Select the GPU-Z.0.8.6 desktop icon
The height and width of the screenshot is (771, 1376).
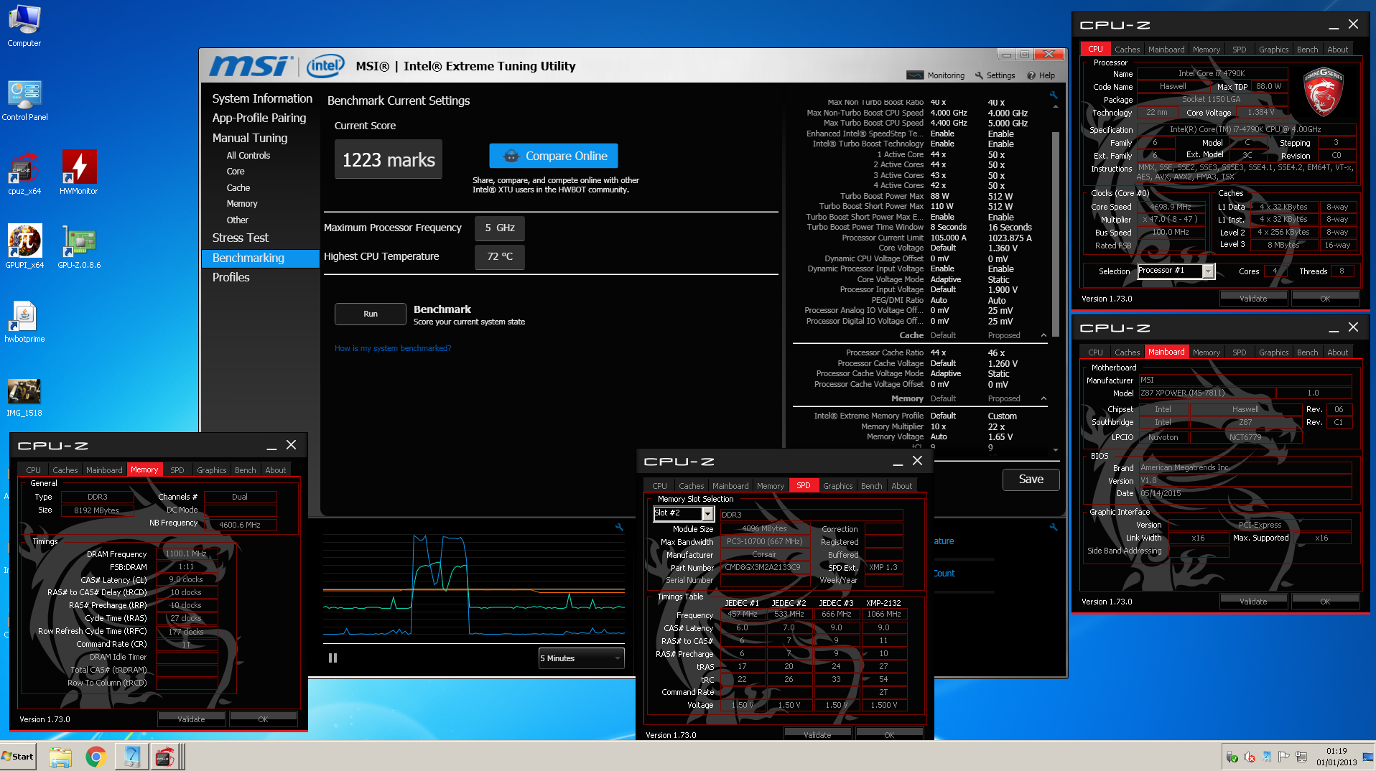[79, 246]
